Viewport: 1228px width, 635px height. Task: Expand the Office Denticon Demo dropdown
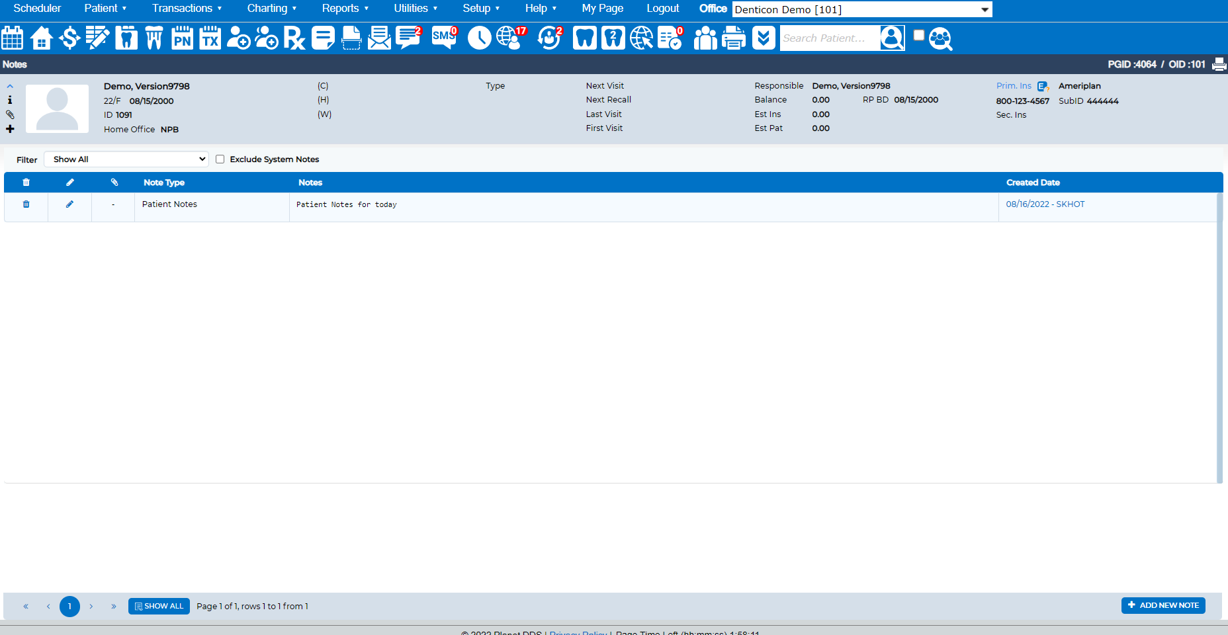click(862, 9)
